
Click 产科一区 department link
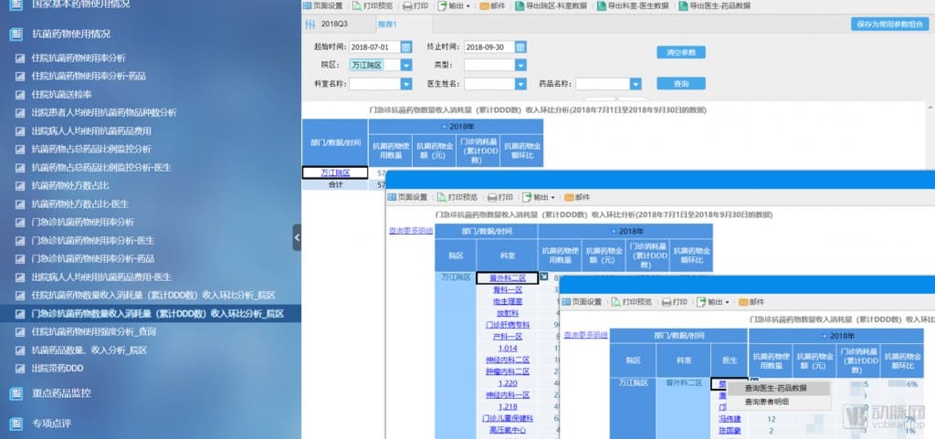(x=508, y=337)
